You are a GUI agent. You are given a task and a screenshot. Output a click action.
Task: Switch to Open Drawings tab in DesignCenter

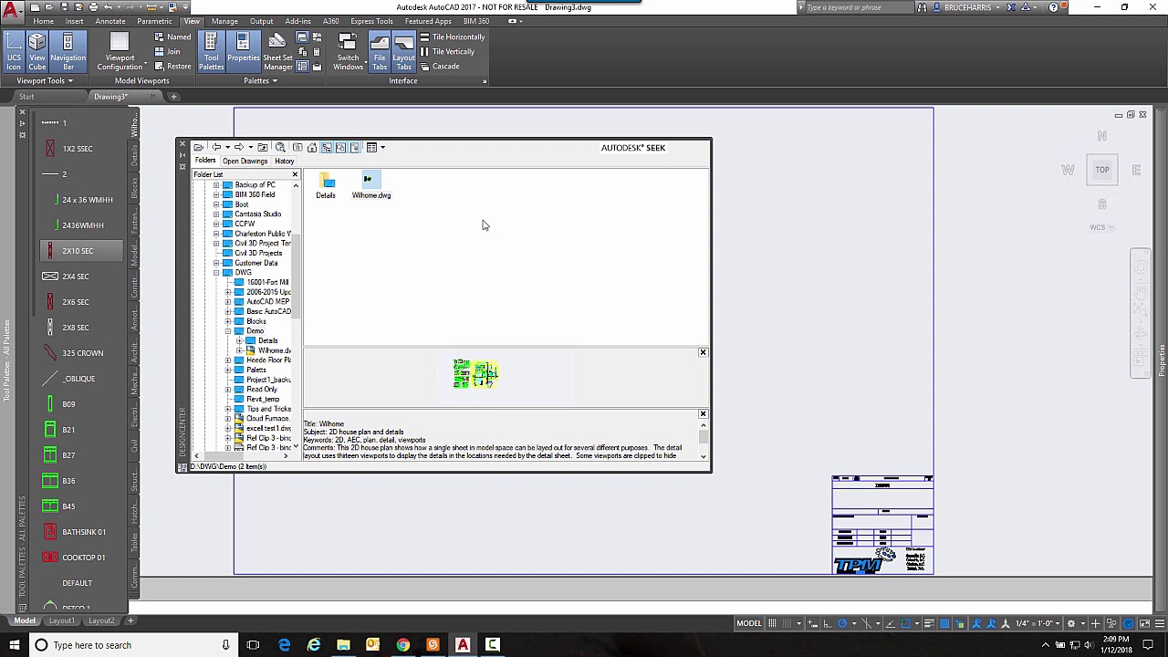[x=245, y=161]
